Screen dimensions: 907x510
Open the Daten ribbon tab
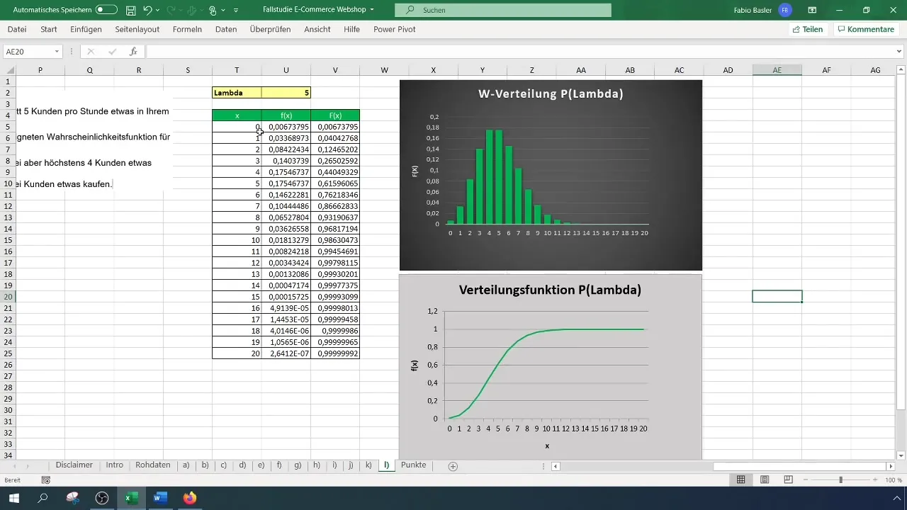pos(226,29)
